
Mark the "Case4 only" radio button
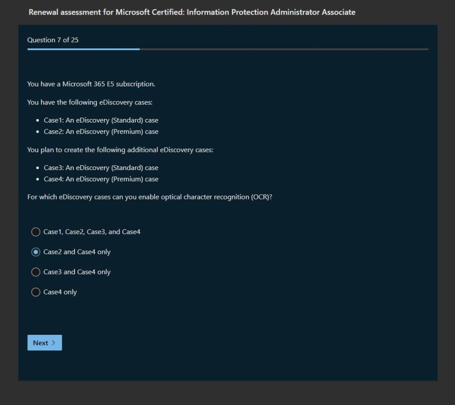click(36, 292)
